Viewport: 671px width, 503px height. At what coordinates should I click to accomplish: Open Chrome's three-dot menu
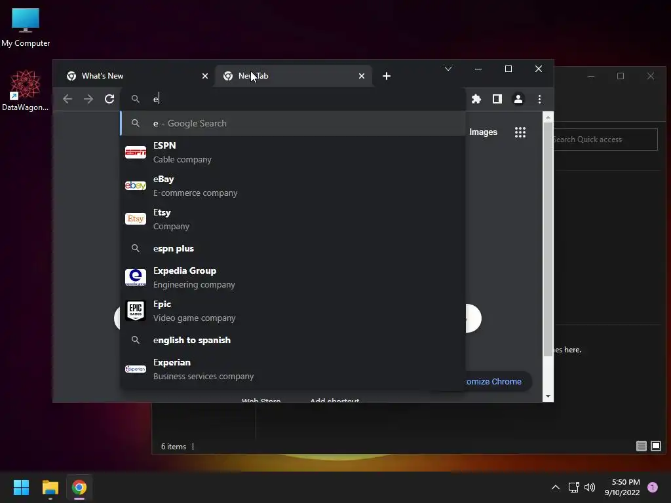[x=540, y=100]
